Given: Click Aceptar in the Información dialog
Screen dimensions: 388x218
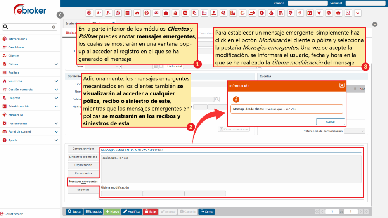Looking at the screenshot, I should tap(330, 121).
